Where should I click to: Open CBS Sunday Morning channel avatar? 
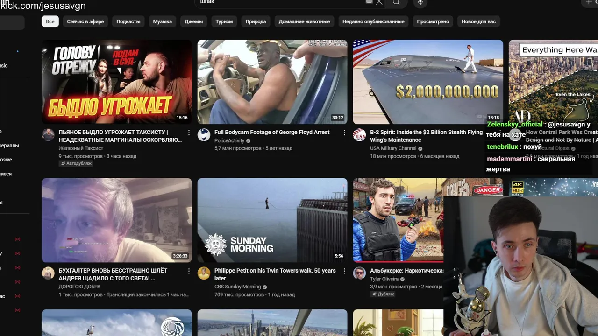pyautogui.click(x=204, y=273)
